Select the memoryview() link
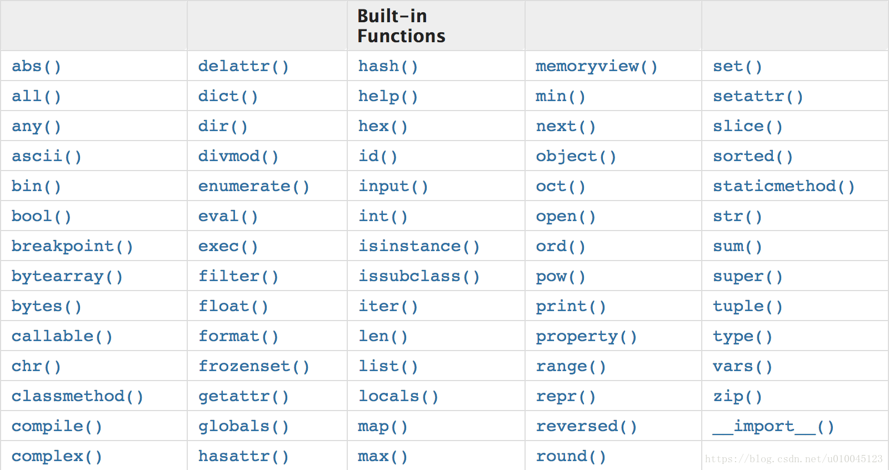 tap(596, 67)
